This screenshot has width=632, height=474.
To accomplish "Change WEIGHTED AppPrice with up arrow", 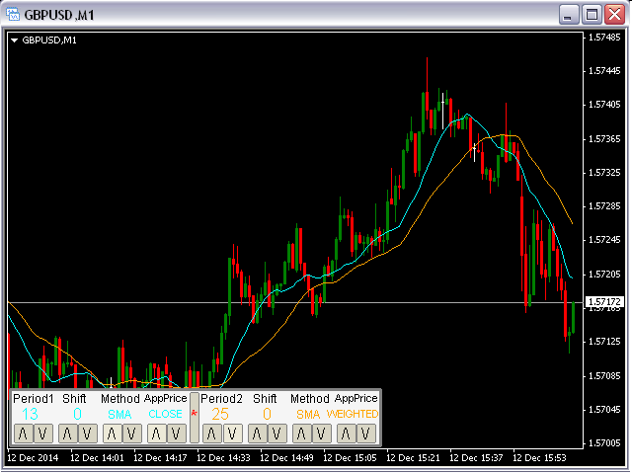I will tap(347, 433).
